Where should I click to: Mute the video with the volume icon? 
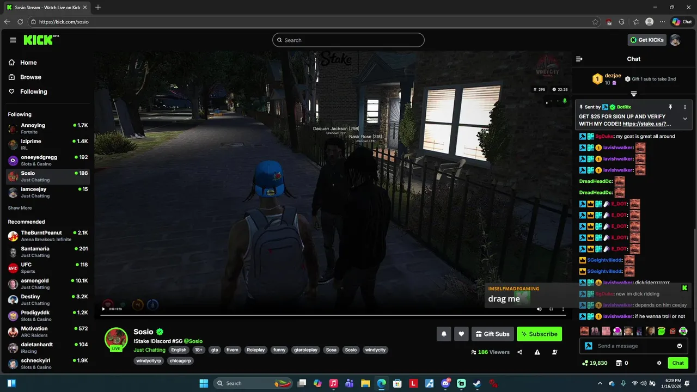coord(539,309)
